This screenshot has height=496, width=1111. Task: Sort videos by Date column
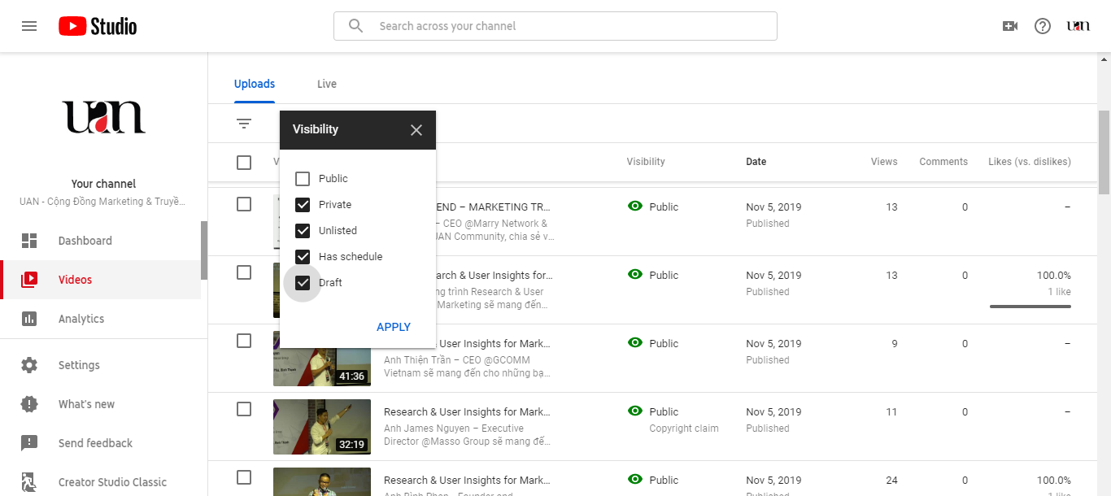(756, 162)
